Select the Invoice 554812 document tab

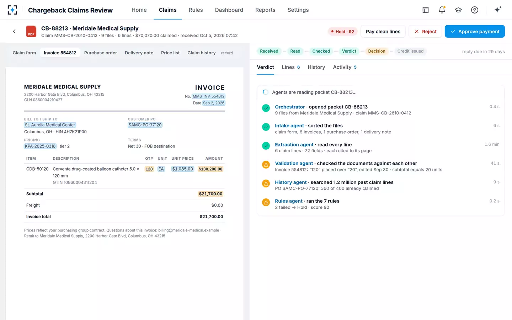[x=60, y=53]
